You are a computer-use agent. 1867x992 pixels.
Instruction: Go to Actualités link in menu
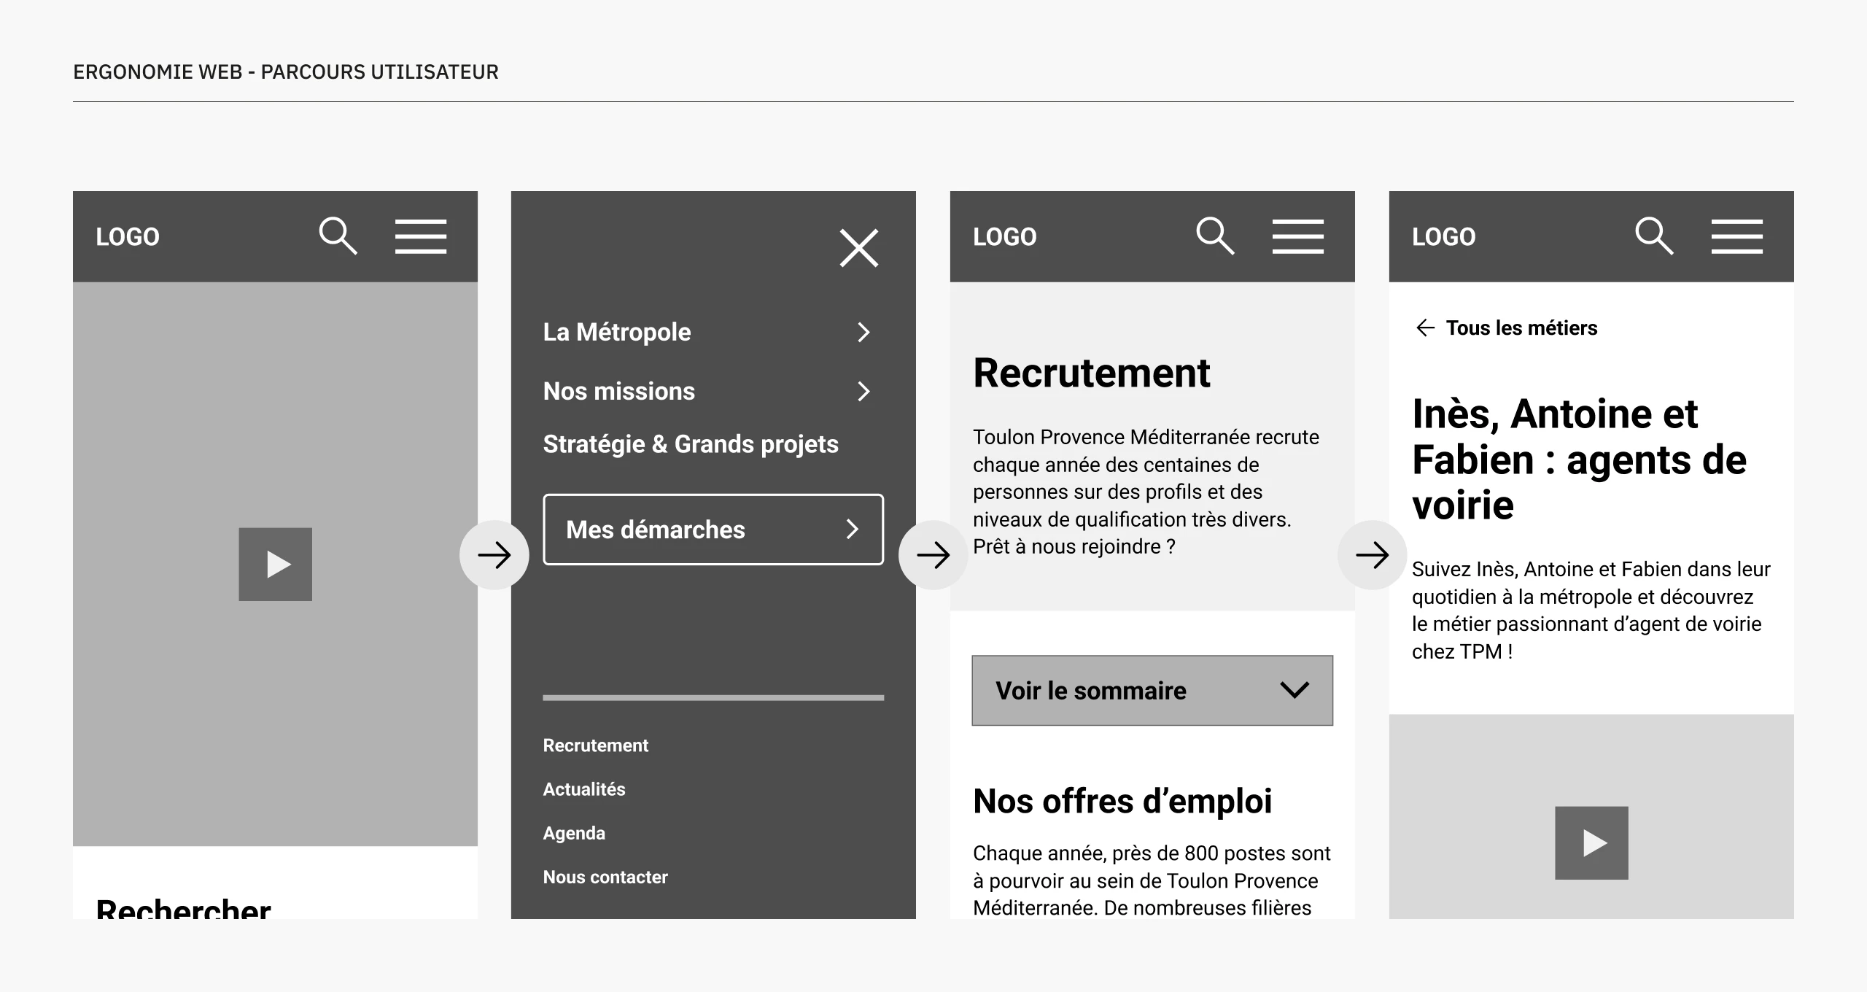(x=584, y=789)
